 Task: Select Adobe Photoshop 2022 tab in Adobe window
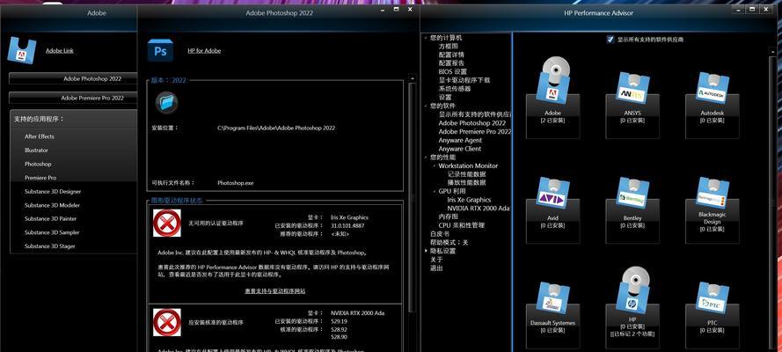[73, 79]
